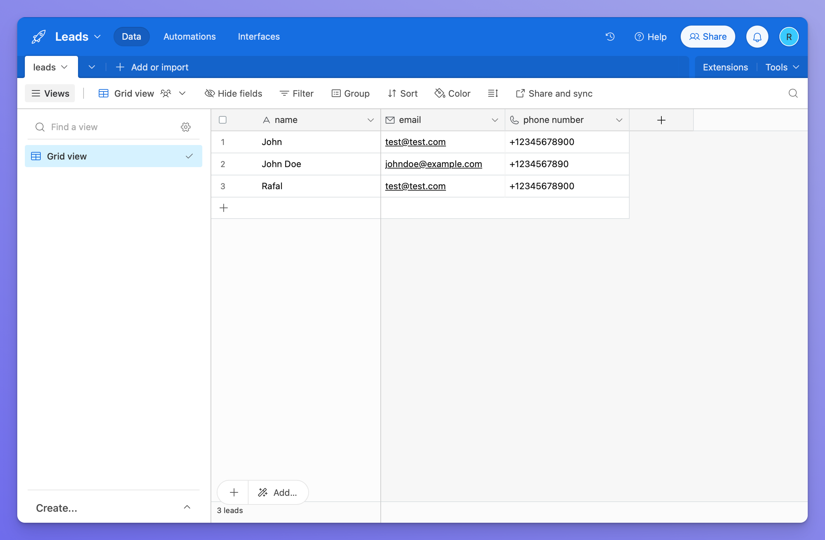Click the R user avatar

(789, 37)
